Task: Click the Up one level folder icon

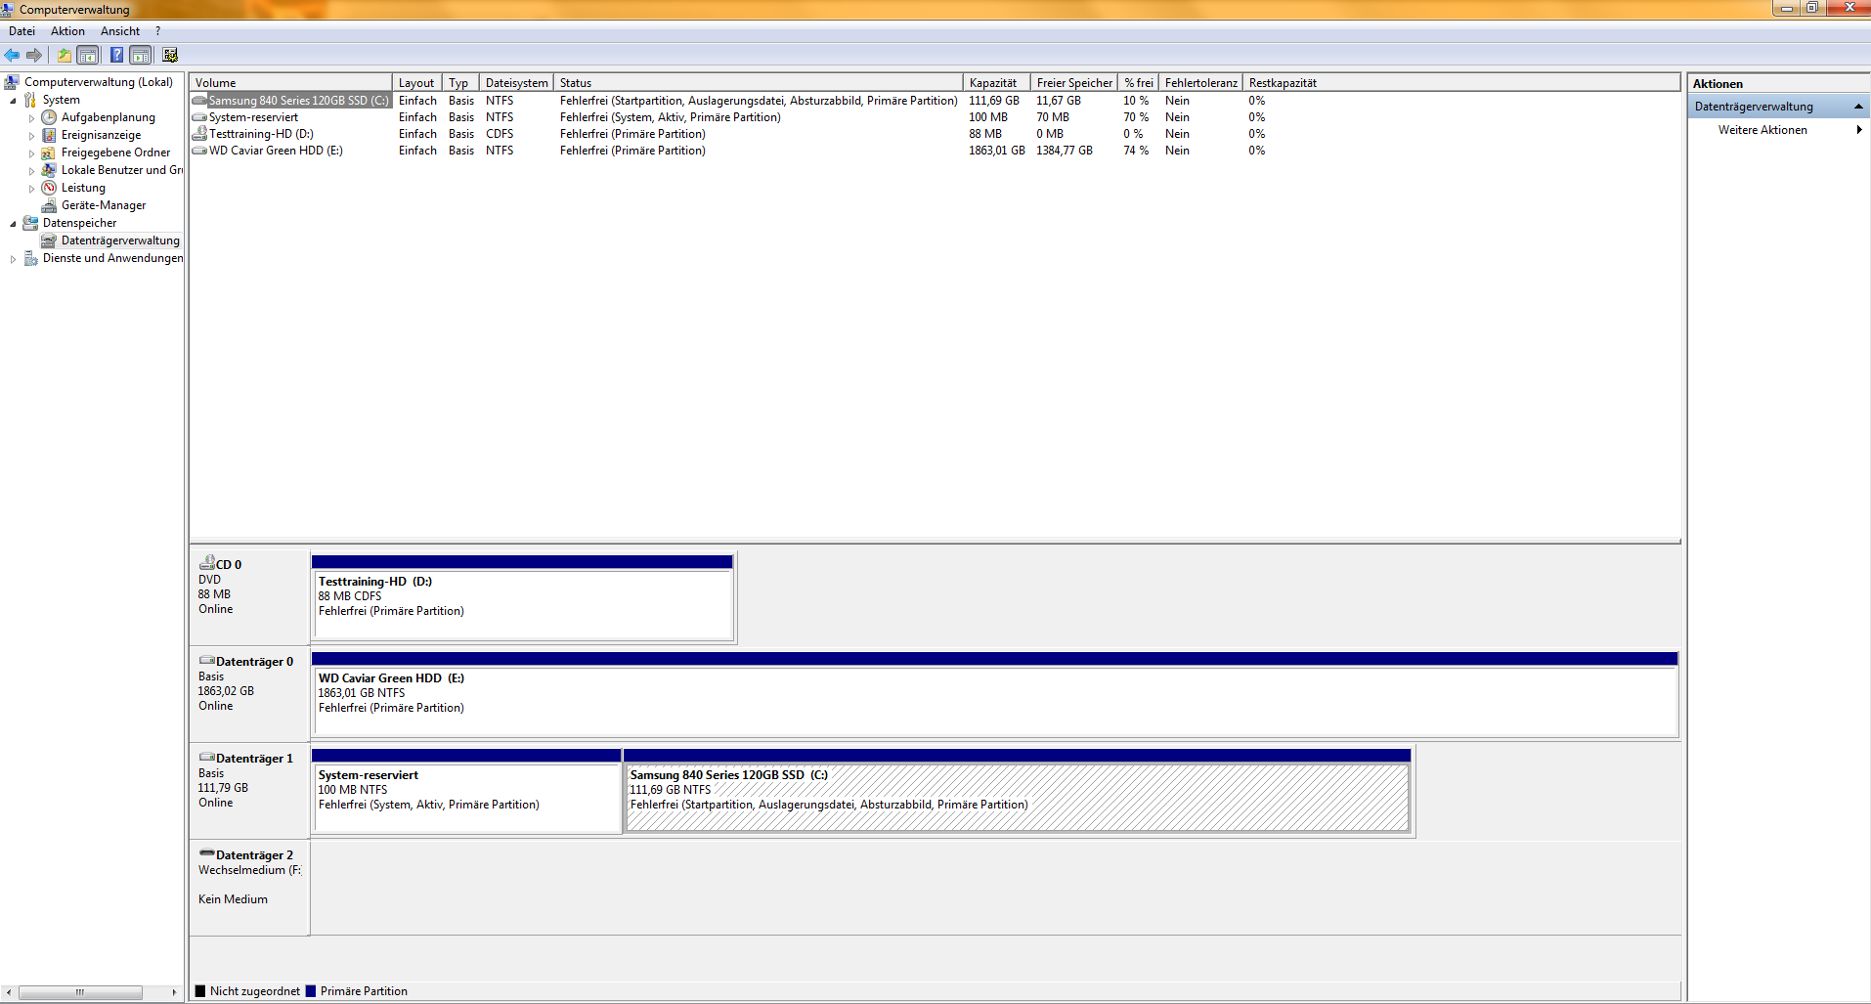Action: click(x=65, y=55)
